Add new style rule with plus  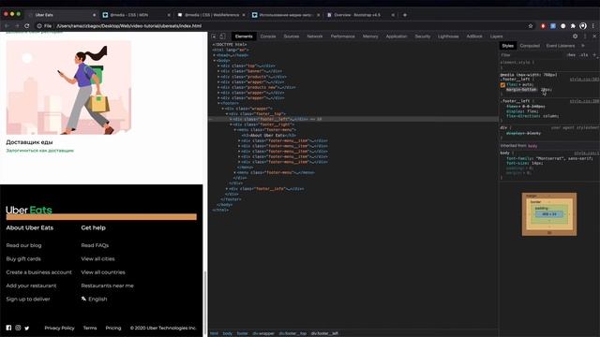(x=594, y=54)
